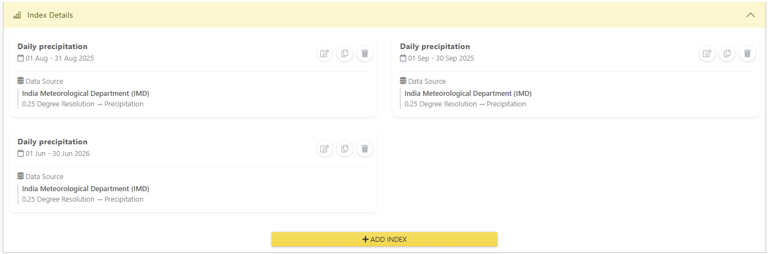
Task: Edit the 01 Jun - 30 Jun 2026 index
Action: (325, 149)
